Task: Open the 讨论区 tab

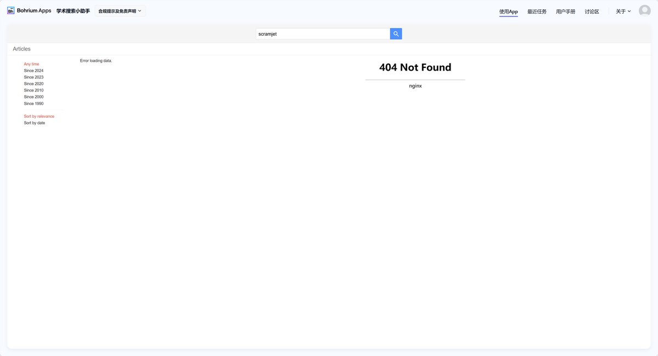Action: click(x=592, y=12)
